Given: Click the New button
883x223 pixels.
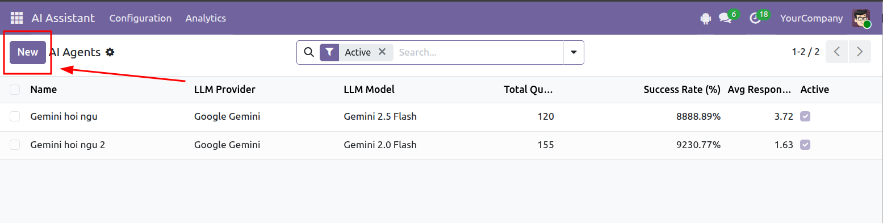Looking at the screenshot, I should pos(28,52).
